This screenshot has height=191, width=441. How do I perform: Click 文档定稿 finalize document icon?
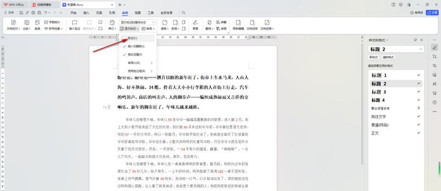267,22
